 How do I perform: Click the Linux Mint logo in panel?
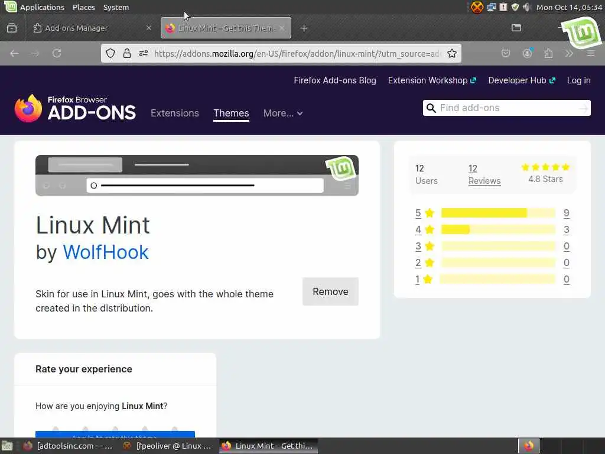tap(10, 7)
